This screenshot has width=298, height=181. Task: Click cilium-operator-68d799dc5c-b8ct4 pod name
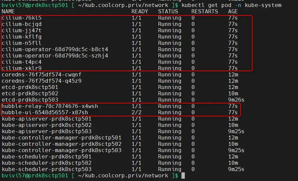coord(55,49)
